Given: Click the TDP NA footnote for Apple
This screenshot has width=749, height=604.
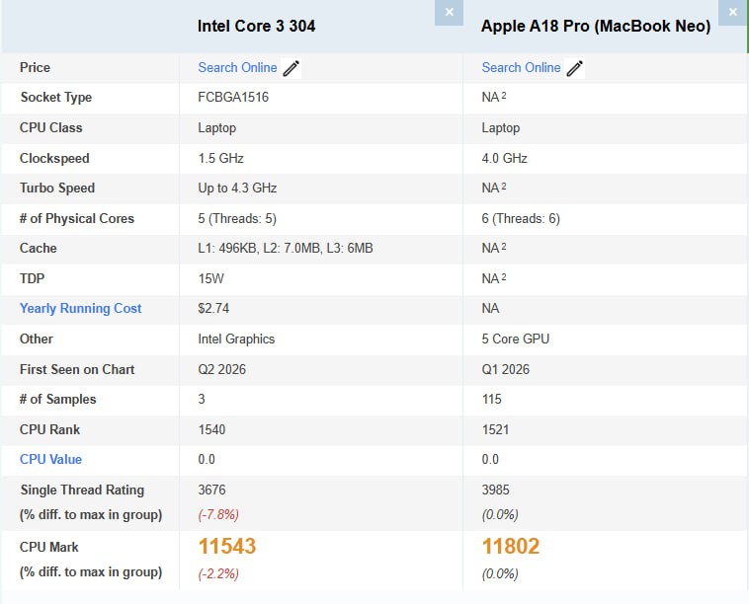Looking at the screenshot, I should [504, 276].
